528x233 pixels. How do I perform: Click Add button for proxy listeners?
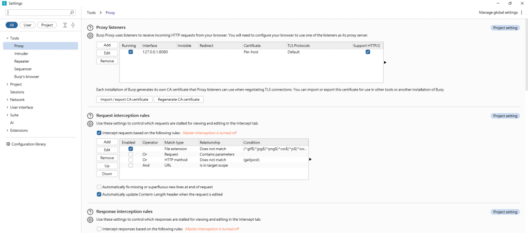107,45
